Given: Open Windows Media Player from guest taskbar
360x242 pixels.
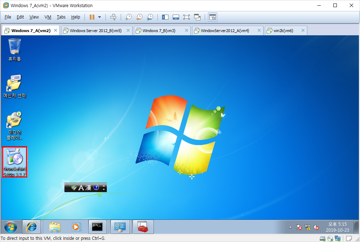Looking at the screenshot, I should click(76, 227).
